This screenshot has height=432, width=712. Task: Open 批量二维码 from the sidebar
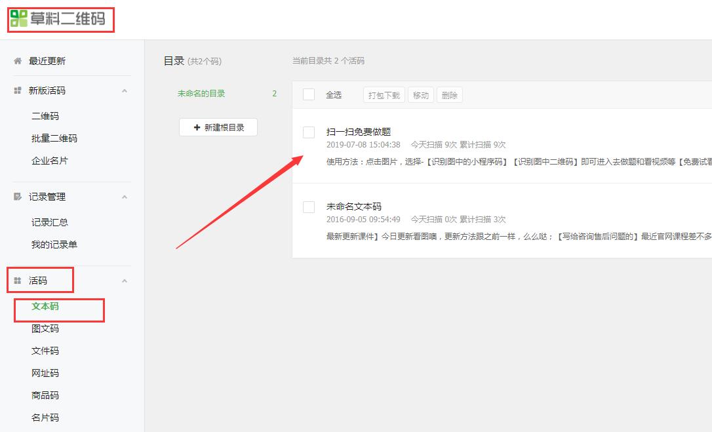tap(50, 138)
